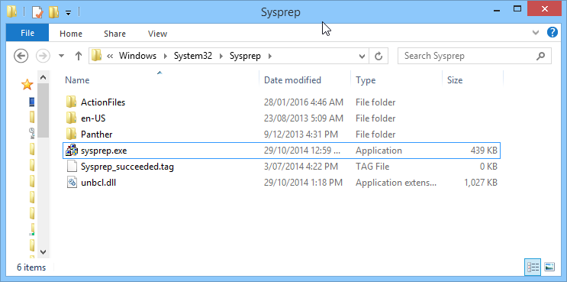Switch to large thumbnails view button
Screen dimensions: 567x282
[x=549, y=267]
